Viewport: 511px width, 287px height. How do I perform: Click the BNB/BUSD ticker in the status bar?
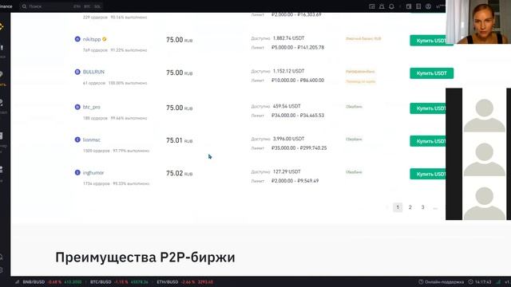click(52, 281)
